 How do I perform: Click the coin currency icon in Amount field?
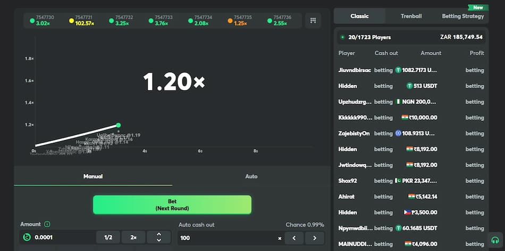27,238
